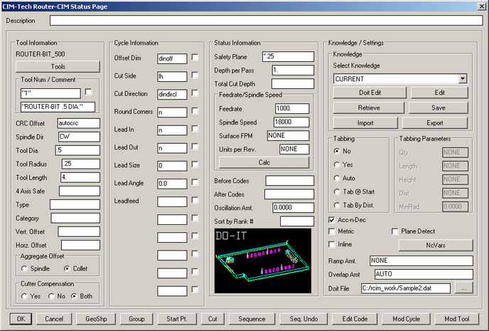The height and width of the screenshot is (331, 489).
Task: Click the Mod Tool button
Action: point(456,319)
